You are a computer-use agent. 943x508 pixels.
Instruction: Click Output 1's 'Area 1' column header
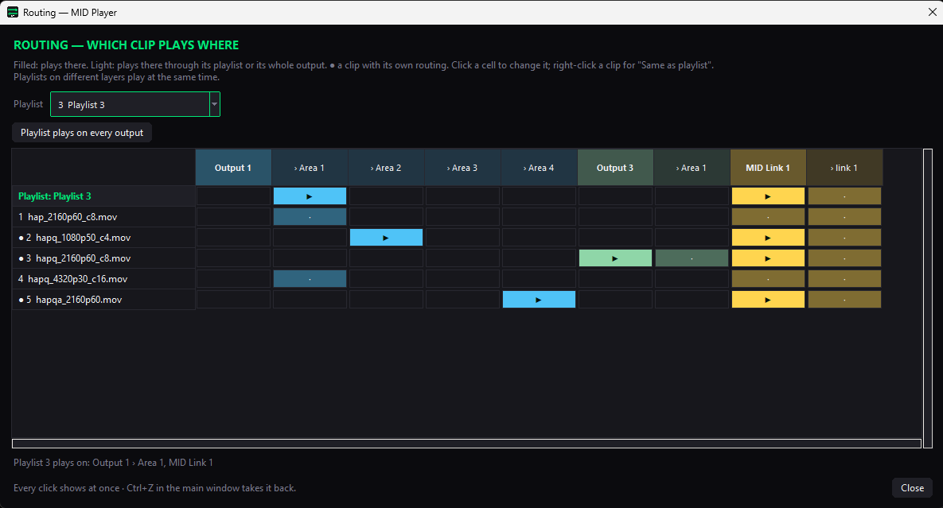pos(310,168)
